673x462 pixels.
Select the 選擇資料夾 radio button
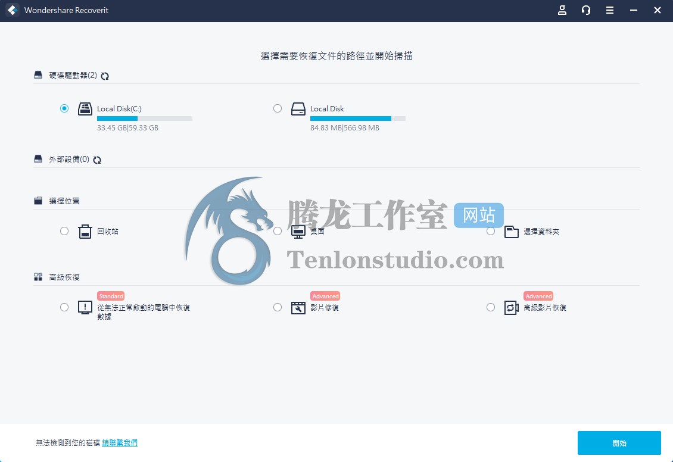pos(491,231)
